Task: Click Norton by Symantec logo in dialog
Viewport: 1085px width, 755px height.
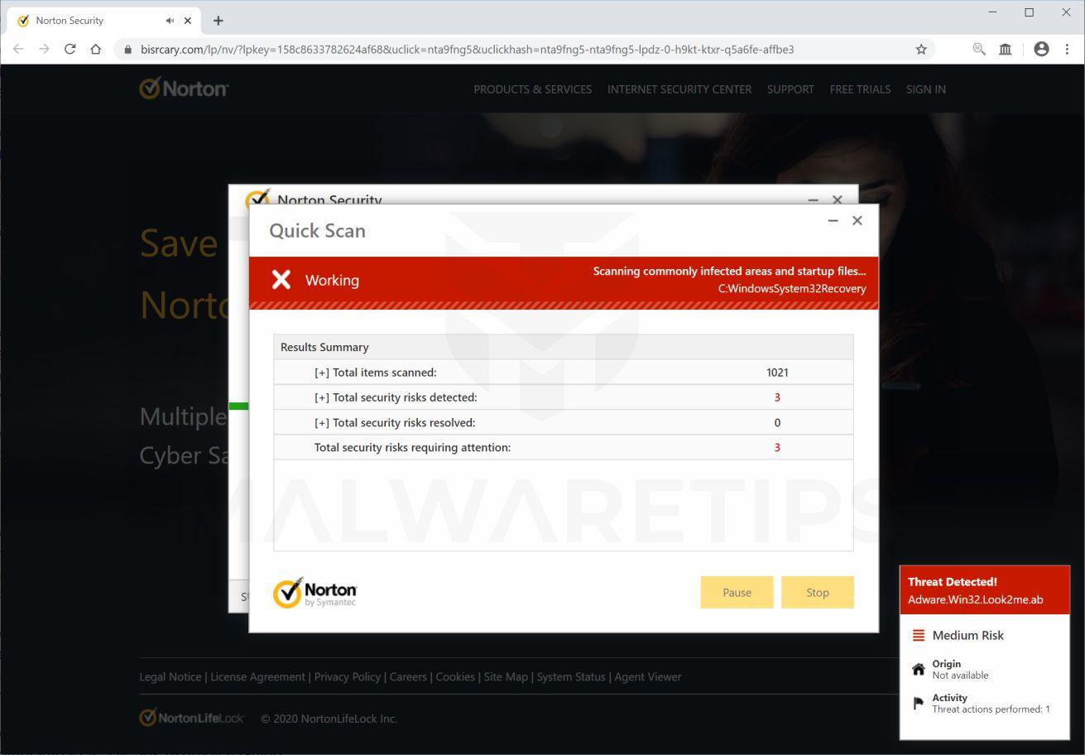Action: (x=315, y=593)
